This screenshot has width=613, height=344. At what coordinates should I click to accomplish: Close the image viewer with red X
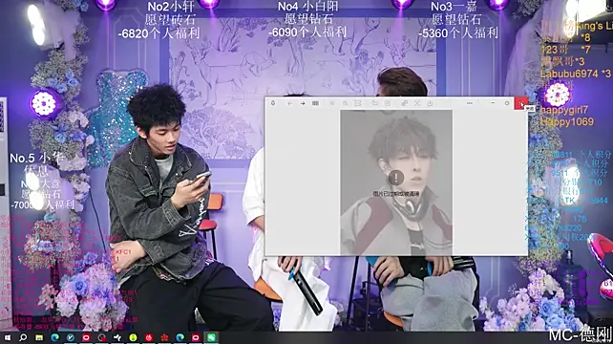pos(521,103)
